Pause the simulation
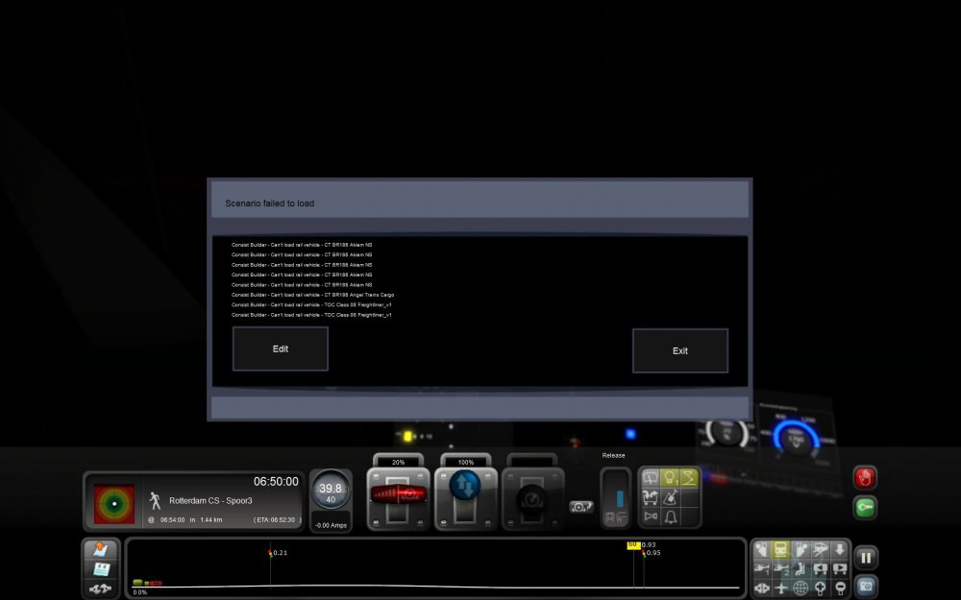Image resolution: width=961 pixels, height=600 pixels. 865,557
